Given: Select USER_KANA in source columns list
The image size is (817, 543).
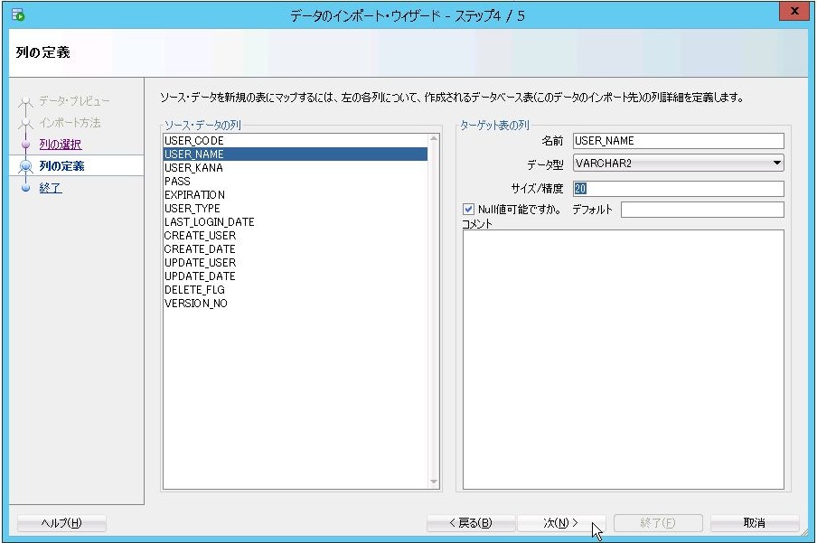Looking at the screenshot, I should pyautogui.click(x=193, y=168).
